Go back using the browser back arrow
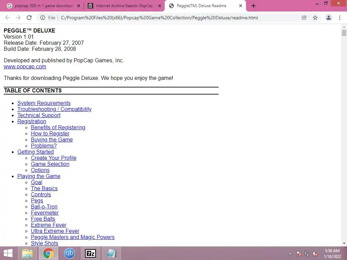The width and height of the screenshot is (347, 260). point(7,18)
